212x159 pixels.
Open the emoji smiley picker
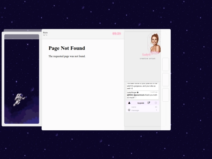tap(129, 110)
